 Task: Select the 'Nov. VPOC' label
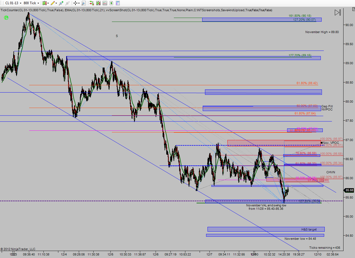(331, 143)
